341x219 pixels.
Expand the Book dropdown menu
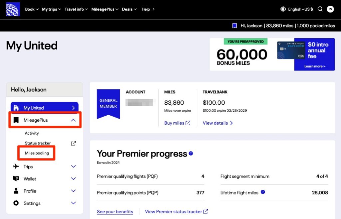pyautogui.click(x=32, y=9)
